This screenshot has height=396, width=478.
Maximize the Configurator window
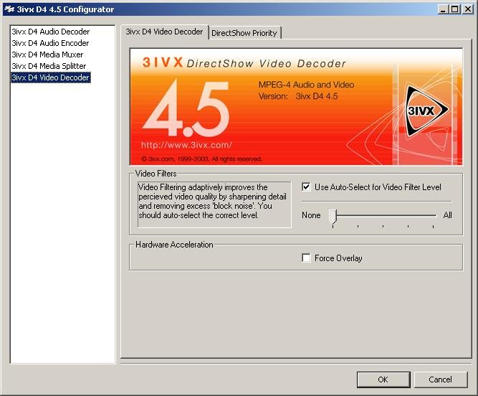(x=454, y=9)
